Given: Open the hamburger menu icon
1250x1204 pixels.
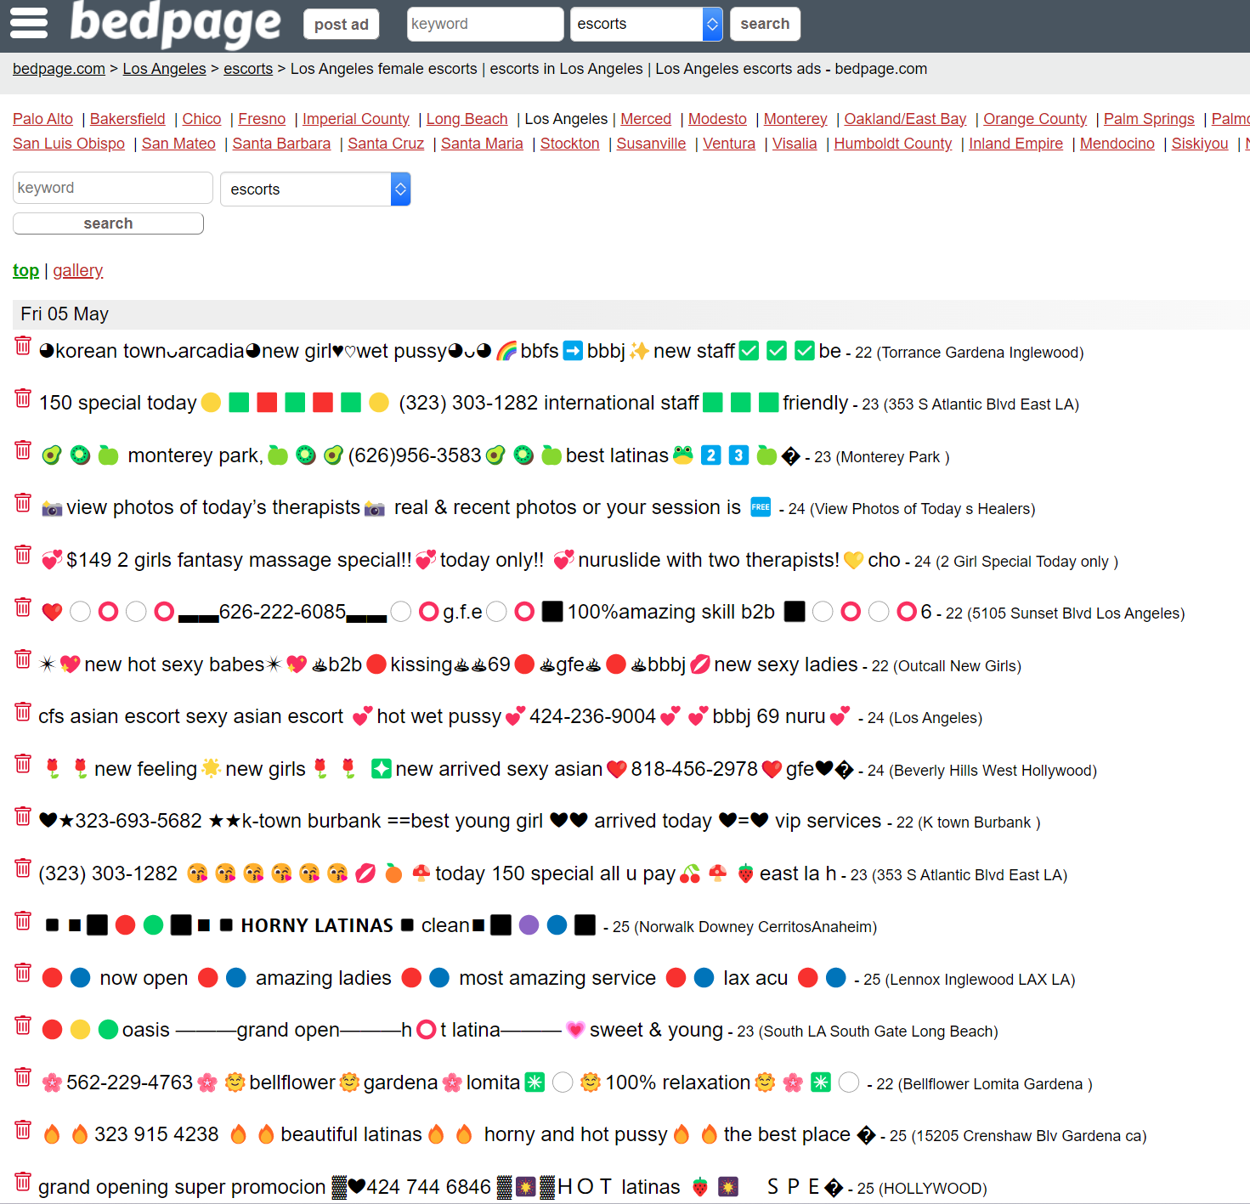Looking at the screenshot, I should (x=29, y=23).
